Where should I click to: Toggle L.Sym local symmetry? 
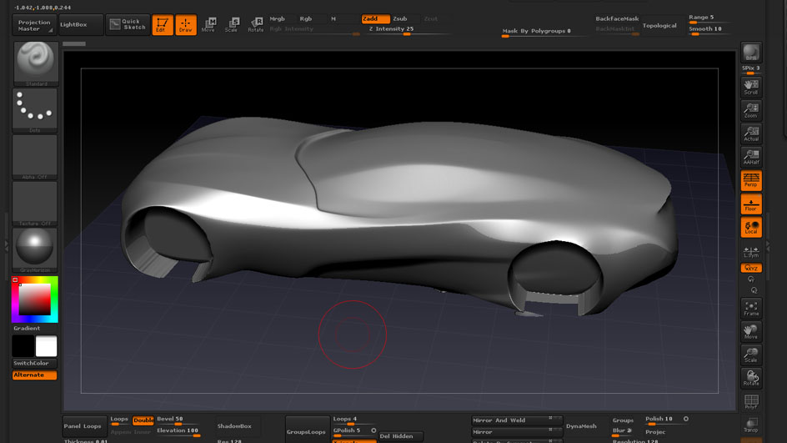(x=751, y=252)
